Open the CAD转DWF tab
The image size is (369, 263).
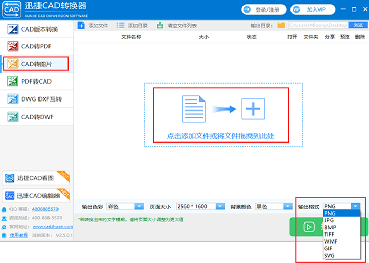coord(37,117)
